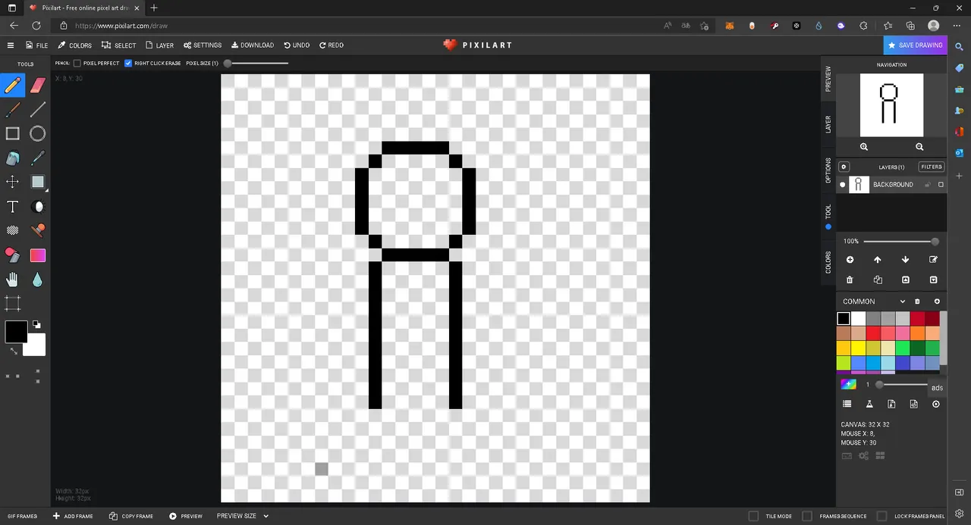The height and width of the screenshot is (525, 971).
Task: Select the Line tool
Action: [x=38, y=110]
